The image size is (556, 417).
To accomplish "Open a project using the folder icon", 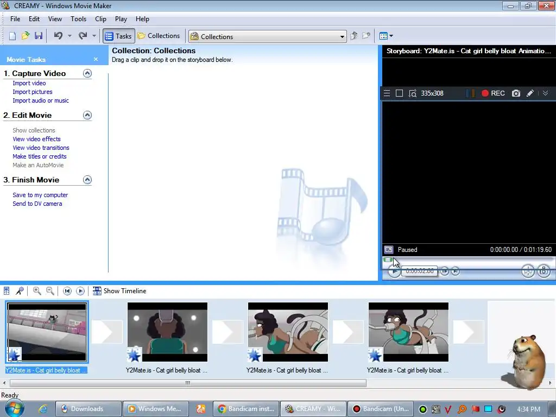I will [x=26, y=36].
